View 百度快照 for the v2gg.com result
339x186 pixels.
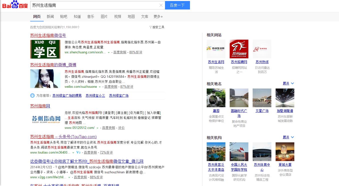(x=80, y=177)
